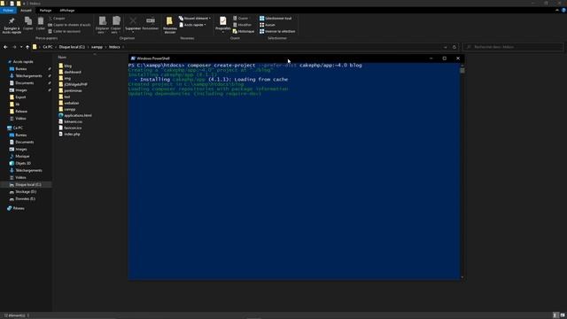Expand the Nouvel élément menu

195,18
